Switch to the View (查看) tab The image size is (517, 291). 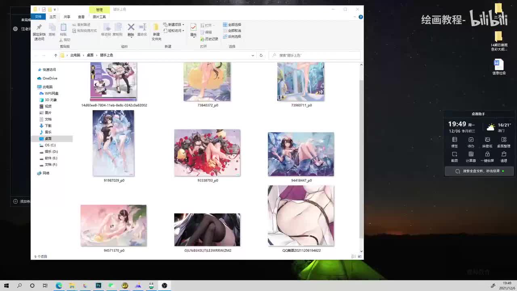(81, 17)
